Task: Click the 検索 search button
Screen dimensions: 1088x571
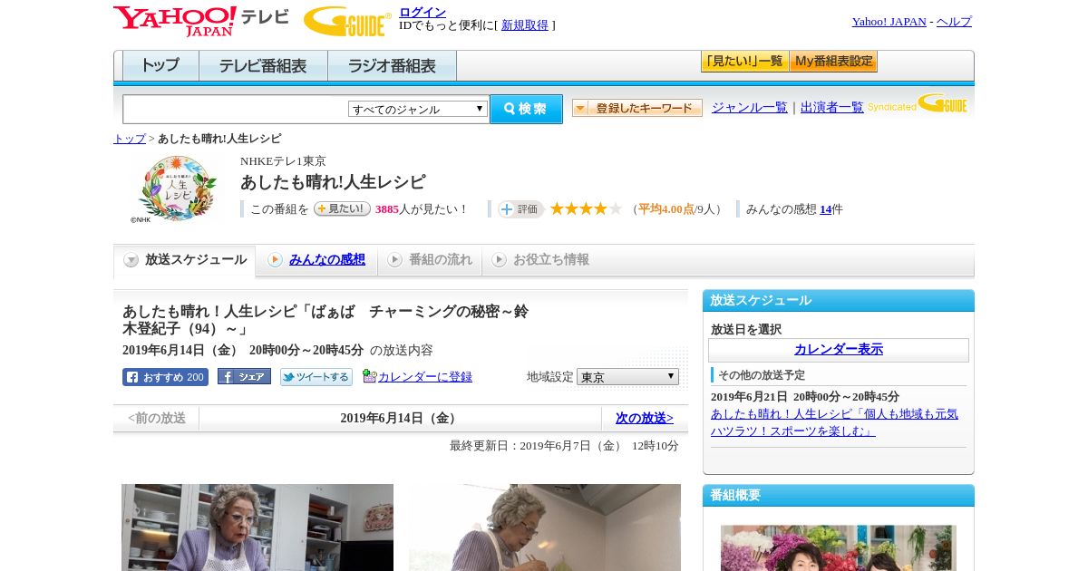Action: coord(526,109)
